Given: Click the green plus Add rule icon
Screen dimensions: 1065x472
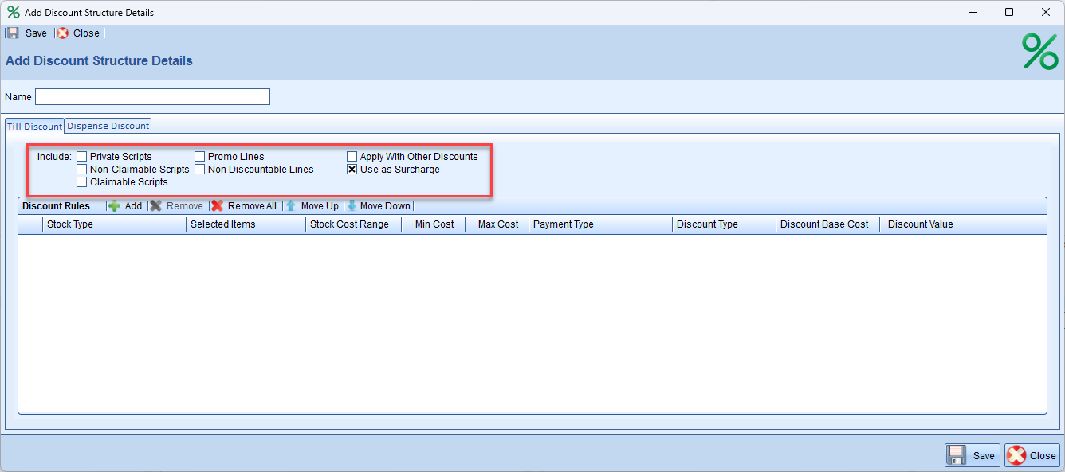Looking at the screenshot, I should click(x=115, y=206).
